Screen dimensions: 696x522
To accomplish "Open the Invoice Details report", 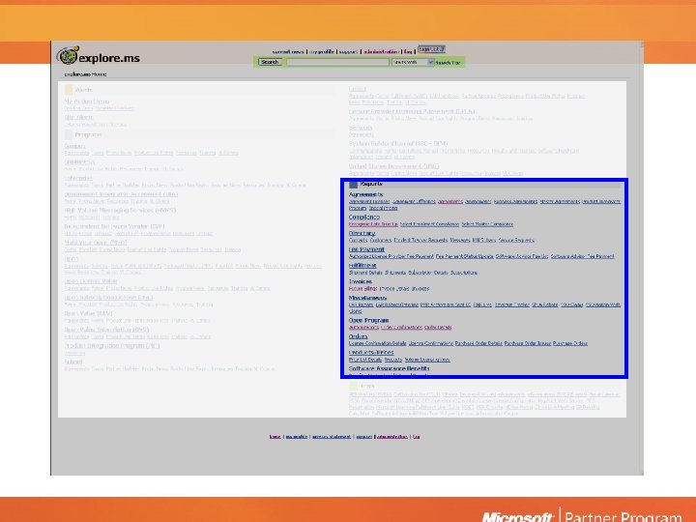I will (x=394, y=288).
